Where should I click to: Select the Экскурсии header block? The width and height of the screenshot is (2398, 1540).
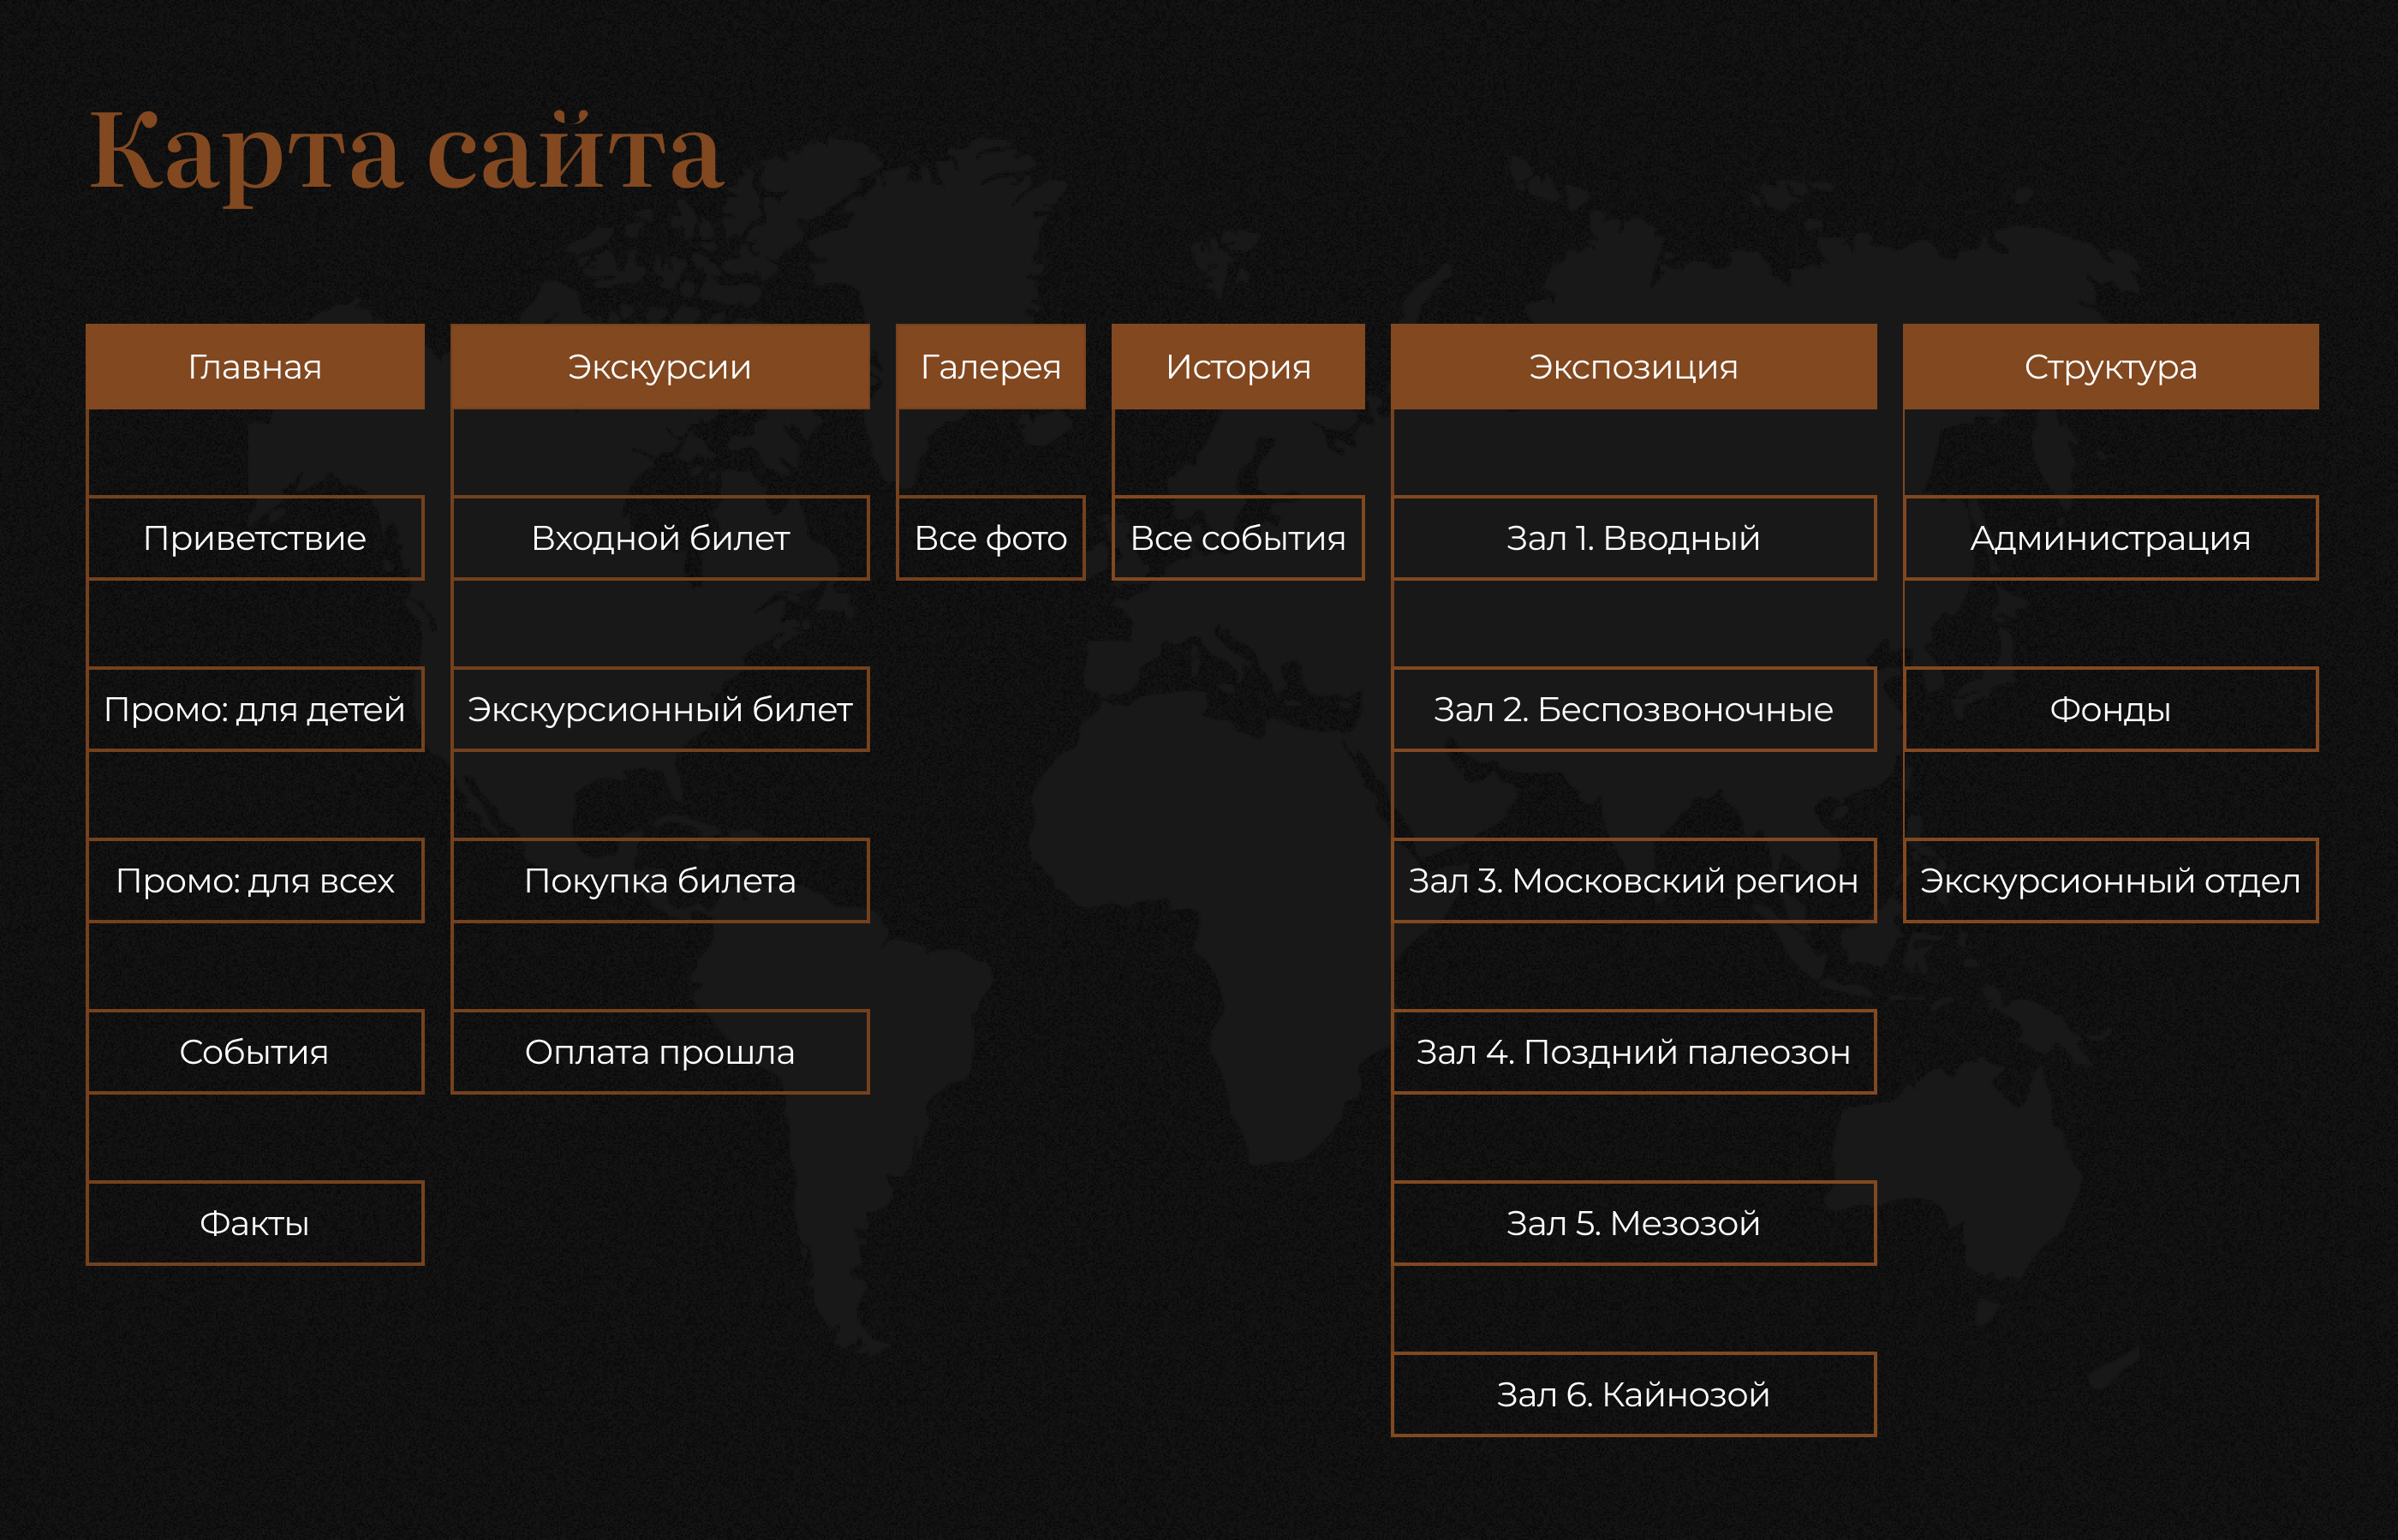(x=660, y=367)
